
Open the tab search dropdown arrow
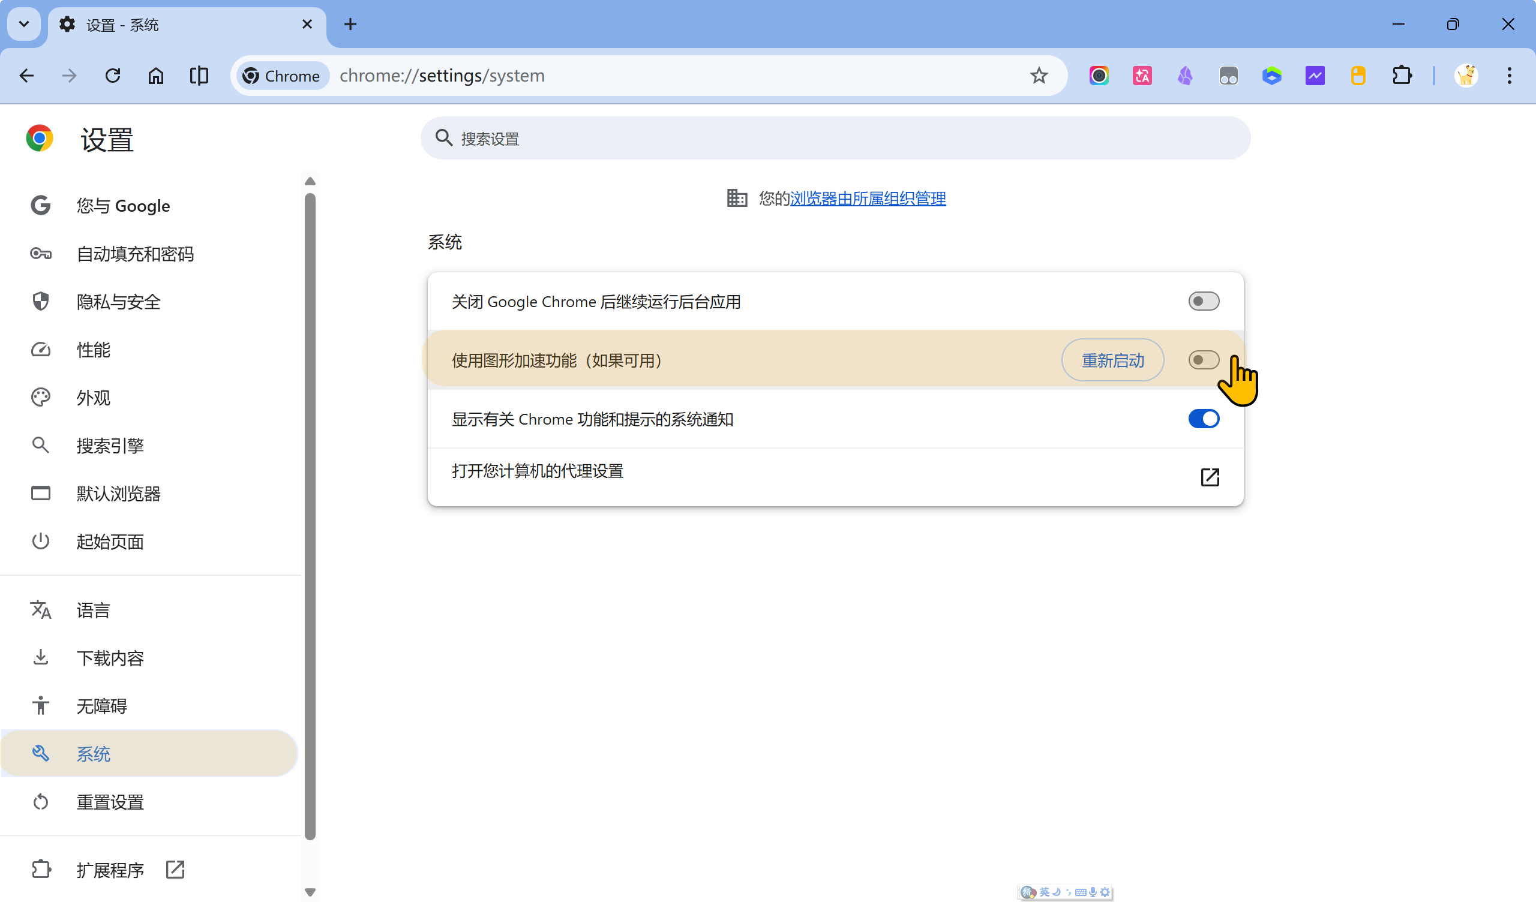coord(24,25)
